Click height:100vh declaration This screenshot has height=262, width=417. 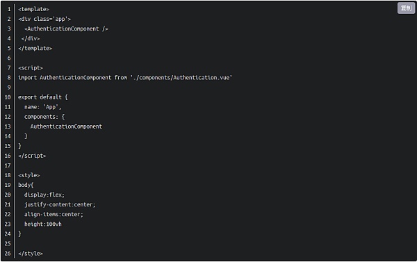(x=43, y=224)
